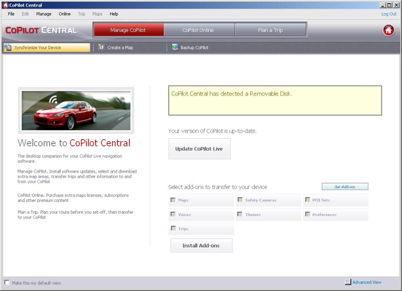Click the CoPilot Central title bar icon

point(5,5)
